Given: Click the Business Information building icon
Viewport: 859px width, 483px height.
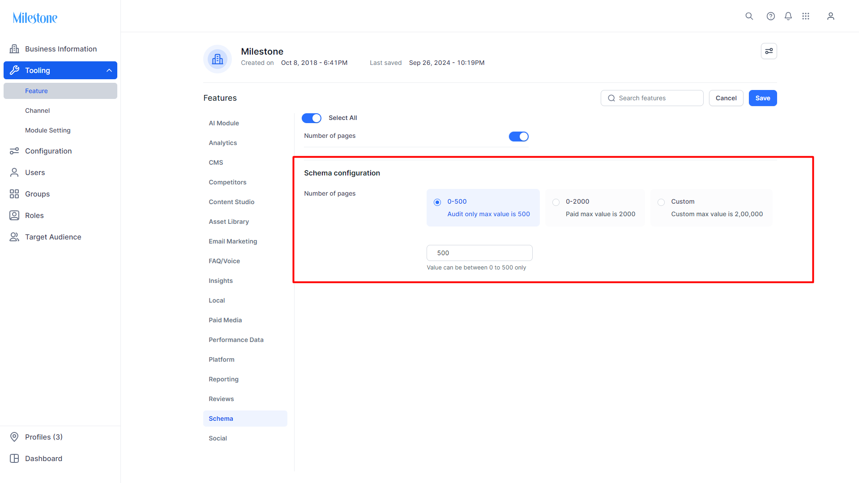Looking at the screenshot, I should [x=14, y=49].
